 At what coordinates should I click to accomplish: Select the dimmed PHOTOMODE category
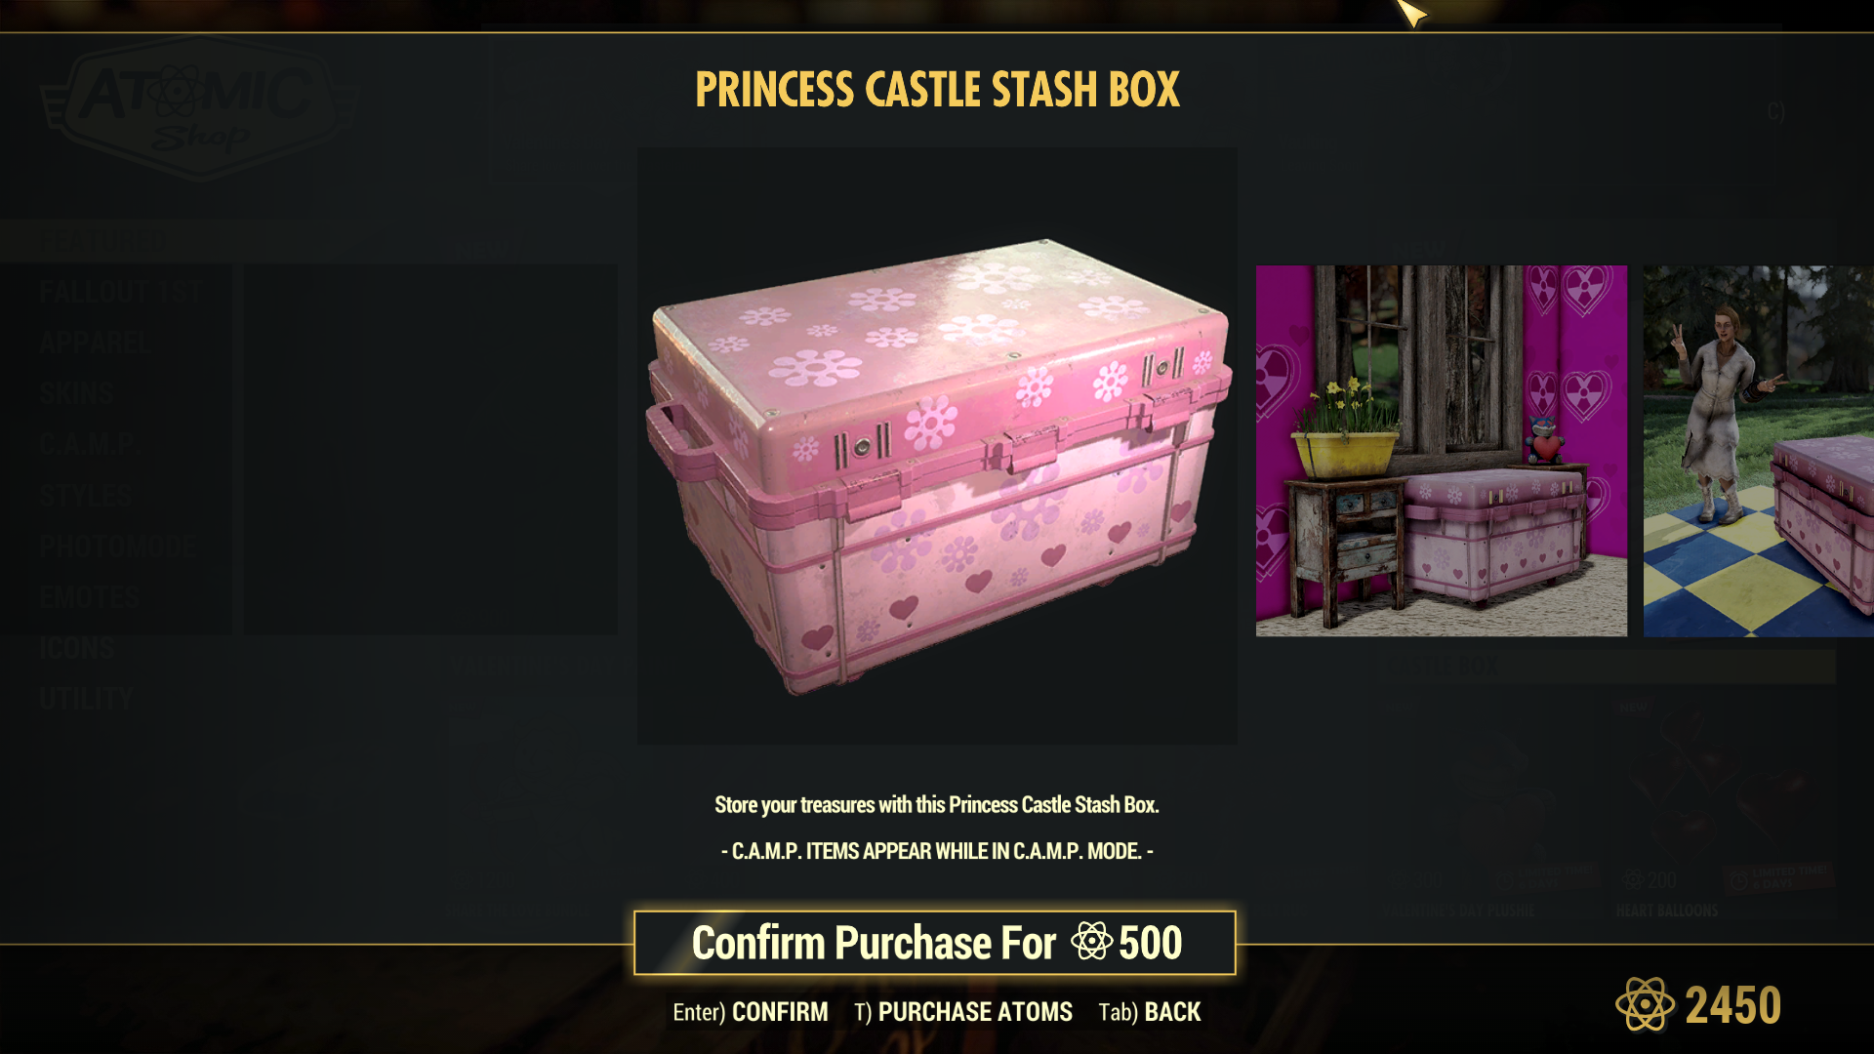coord(117,547)
